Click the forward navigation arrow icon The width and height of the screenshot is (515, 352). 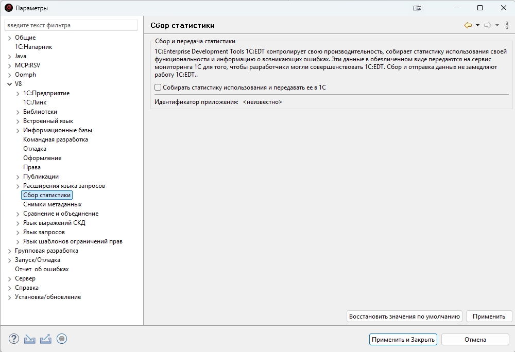(x=488, y=25)
